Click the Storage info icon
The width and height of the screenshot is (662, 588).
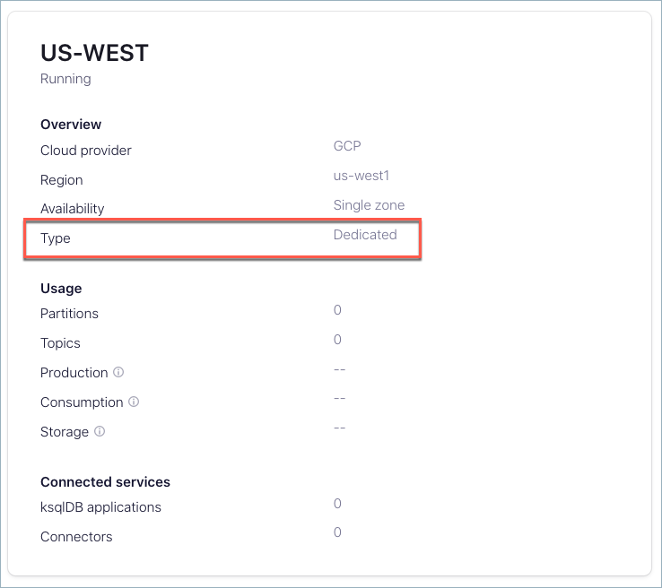(x=100, y=432)
